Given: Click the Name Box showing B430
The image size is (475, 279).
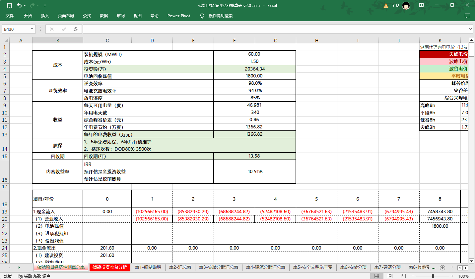Looking at the screenshot, I should tap(16, 29).
